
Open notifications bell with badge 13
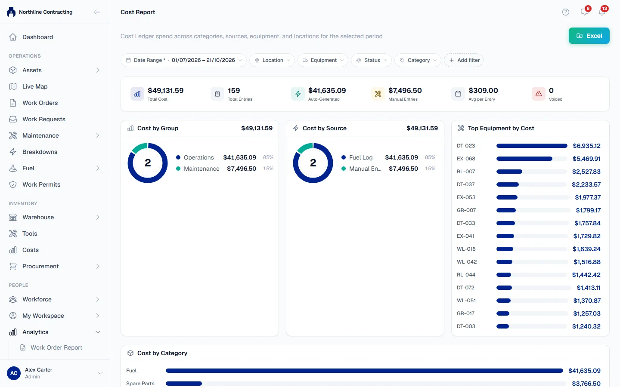point(602,12)
